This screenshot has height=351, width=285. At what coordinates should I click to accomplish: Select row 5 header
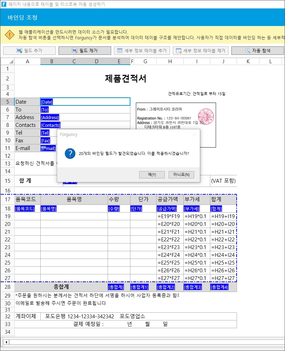coord(7,102)
